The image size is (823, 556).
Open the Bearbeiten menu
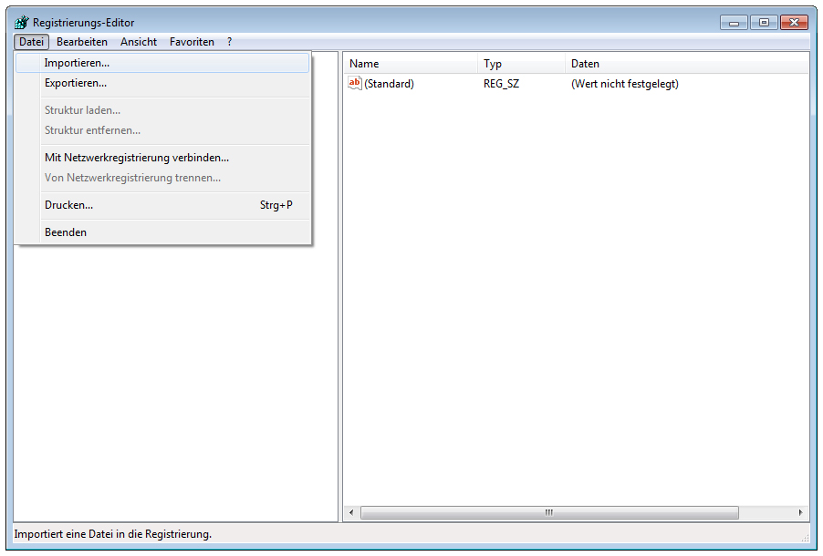(x=82, y=42)
